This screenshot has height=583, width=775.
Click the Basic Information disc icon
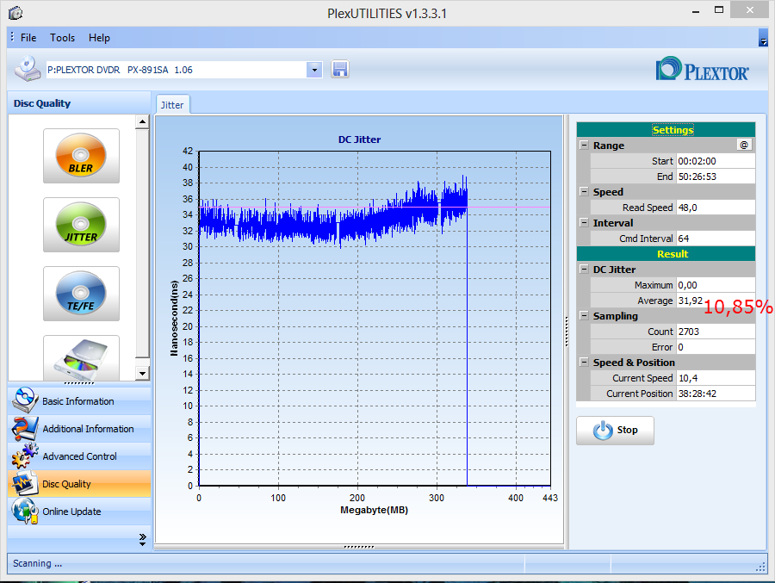click(25, 400)
